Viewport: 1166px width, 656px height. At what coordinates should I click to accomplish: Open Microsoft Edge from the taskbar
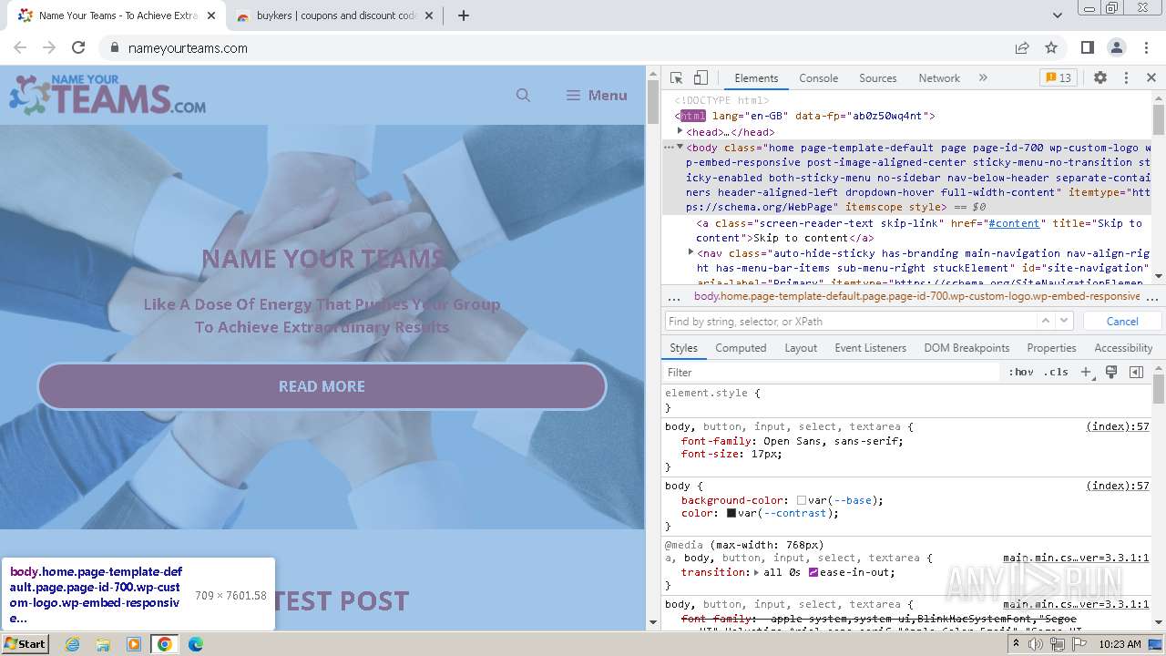point(196,644)
